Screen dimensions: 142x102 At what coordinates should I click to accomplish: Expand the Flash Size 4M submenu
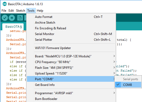click(71, 68)
